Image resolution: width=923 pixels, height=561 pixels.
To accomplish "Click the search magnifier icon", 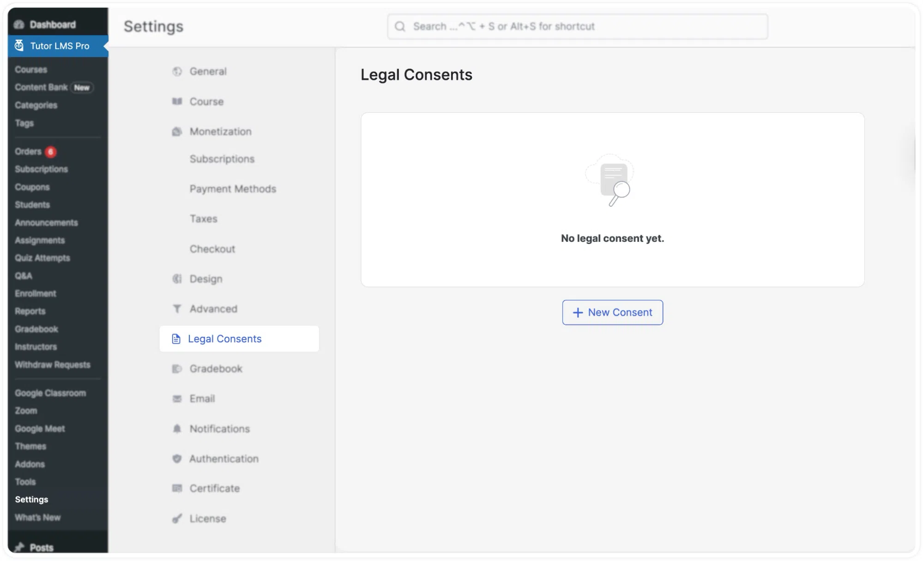I will pos(400,26).
